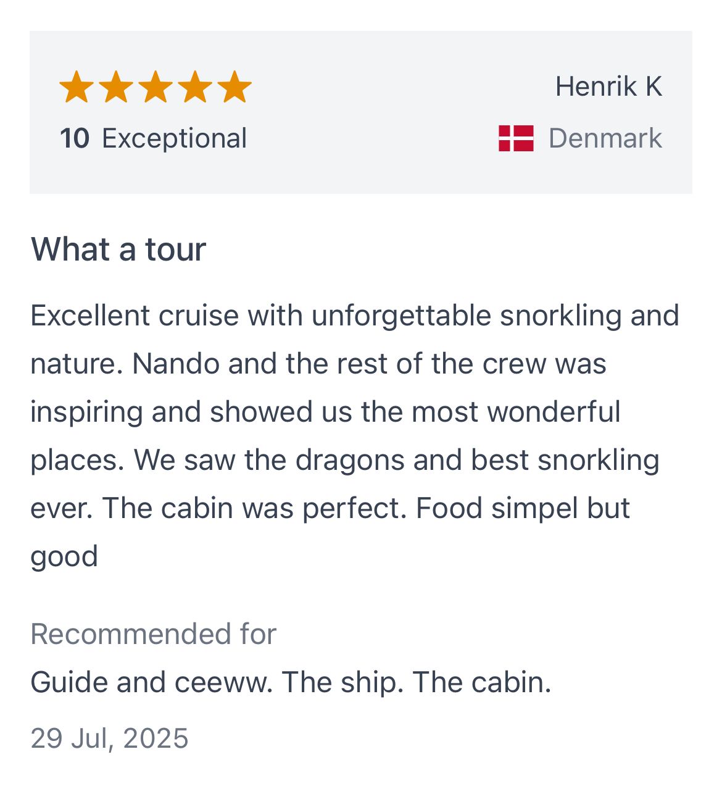Click the phrase Food simpel but
This screenshot has width=722, height=799.
[x=523, y=509]
